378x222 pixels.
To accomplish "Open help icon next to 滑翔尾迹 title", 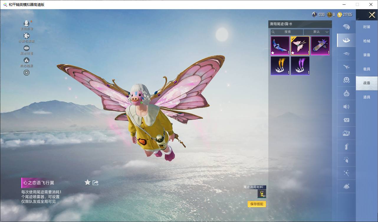I will click(x=291, y=24).
